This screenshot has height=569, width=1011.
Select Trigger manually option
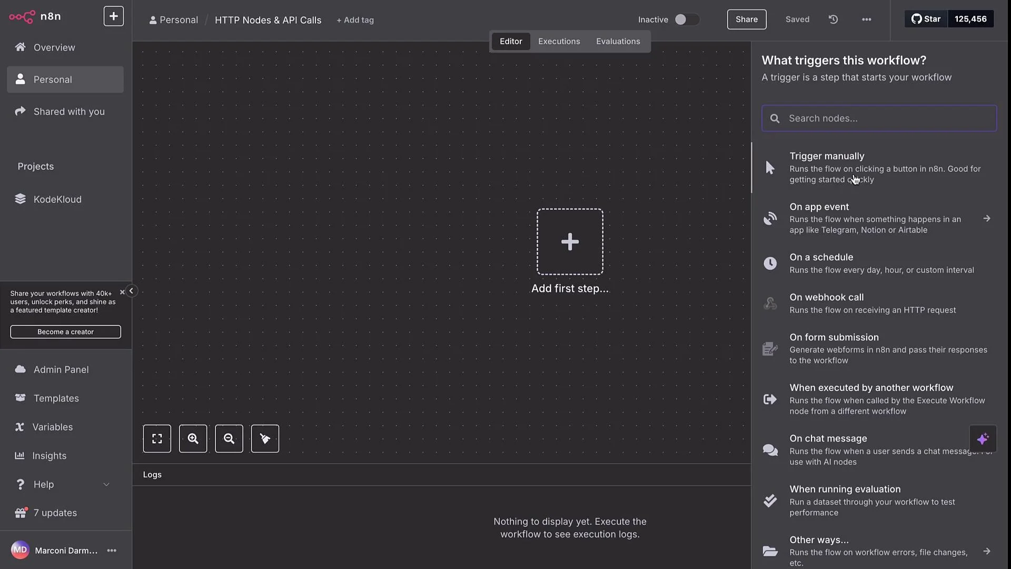[x=879, y=168]
